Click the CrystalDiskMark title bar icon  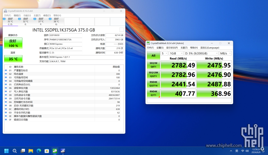[148, 43]
